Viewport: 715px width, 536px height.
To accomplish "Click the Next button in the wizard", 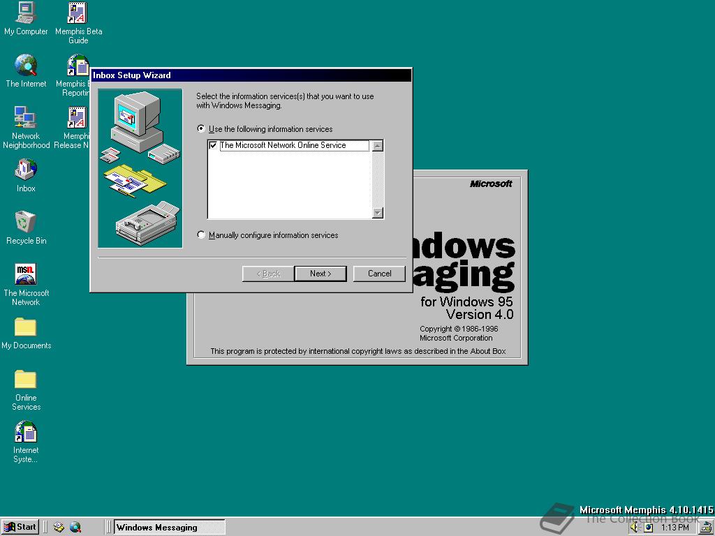I will (x=320, y=274).
